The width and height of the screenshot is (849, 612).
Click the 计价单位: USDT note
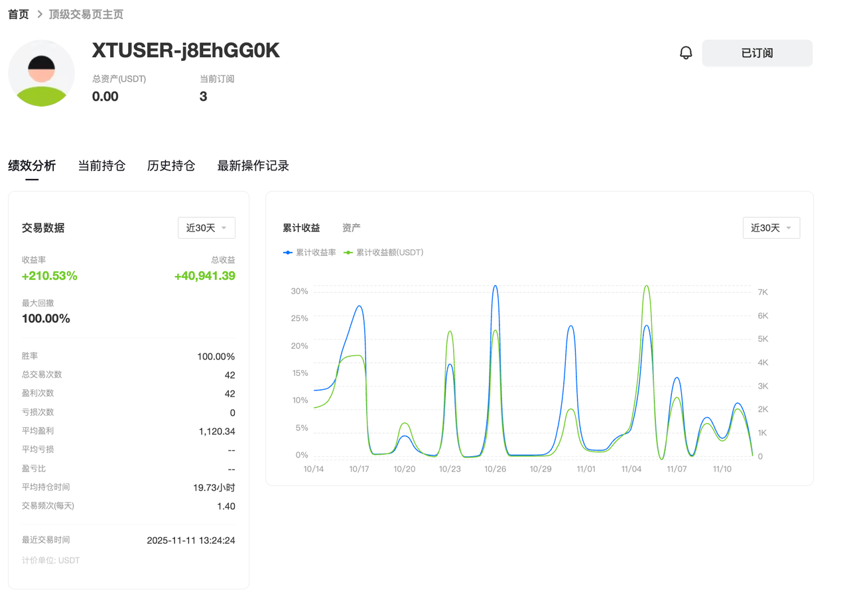(50, 560)
